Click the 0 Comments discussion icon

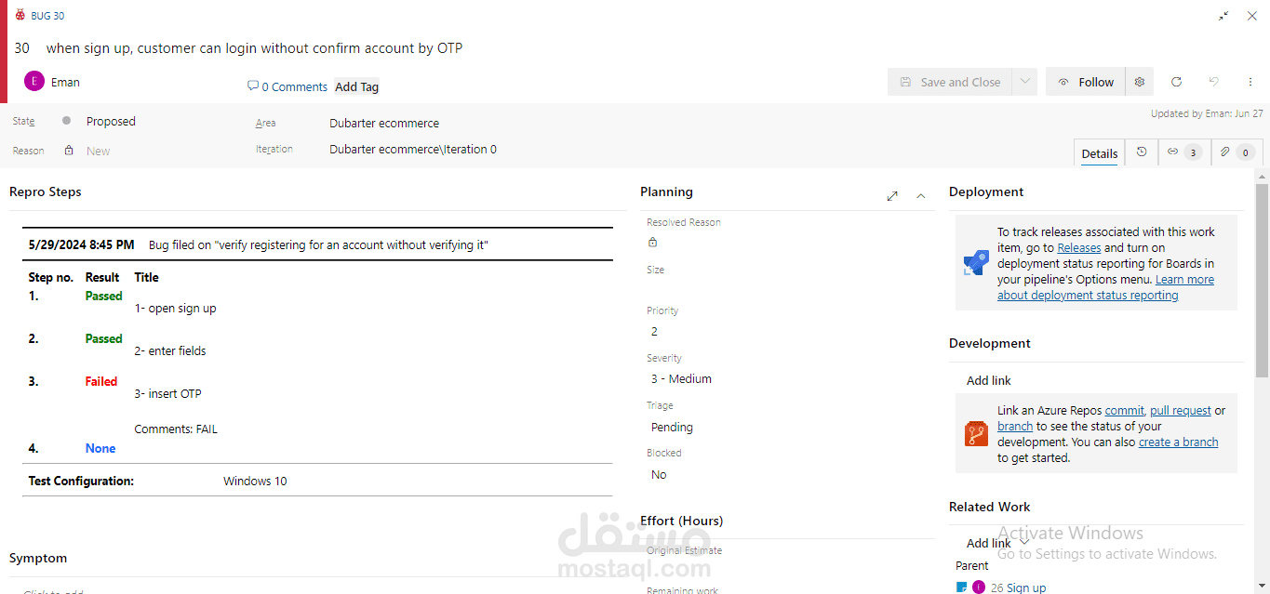(x=253, y=86)
